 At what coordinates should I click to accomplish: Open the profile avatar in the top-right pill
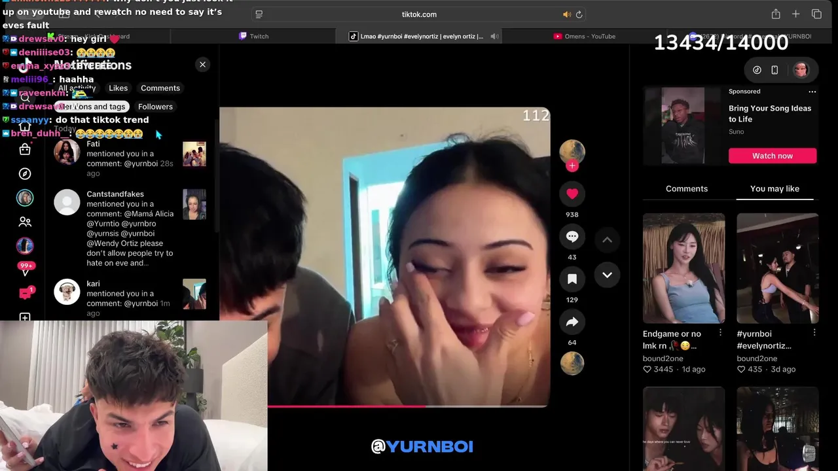click(801, 70)
